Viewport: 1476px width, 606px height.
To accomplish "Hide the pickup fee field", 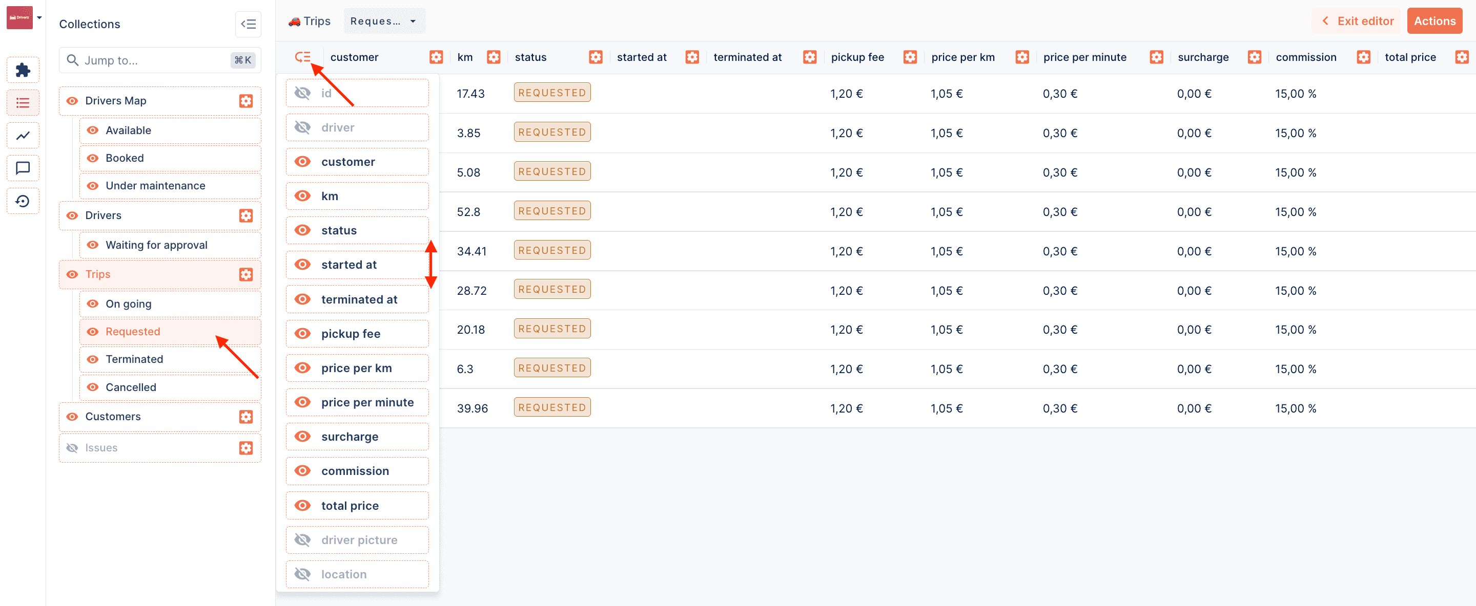I will pos(302,334).
